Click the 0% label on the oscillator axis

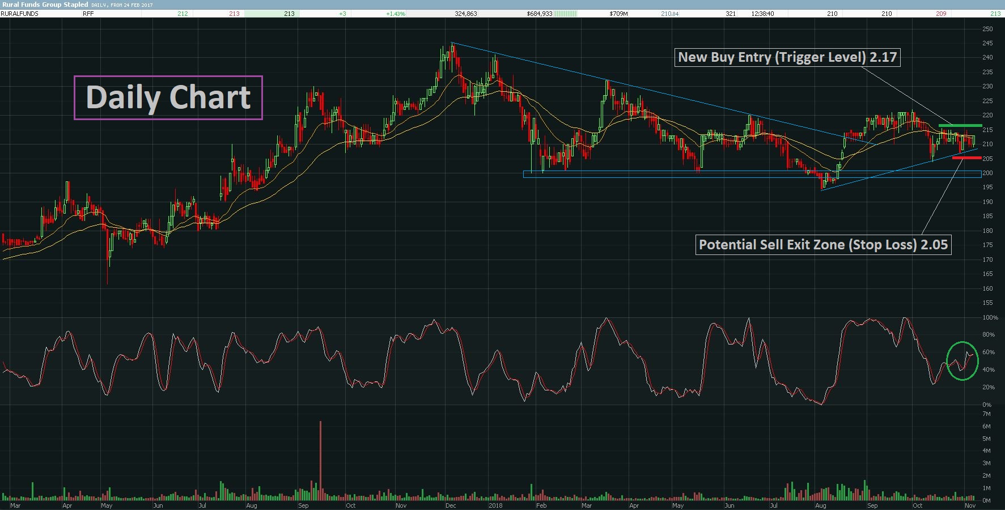(987, 405)
